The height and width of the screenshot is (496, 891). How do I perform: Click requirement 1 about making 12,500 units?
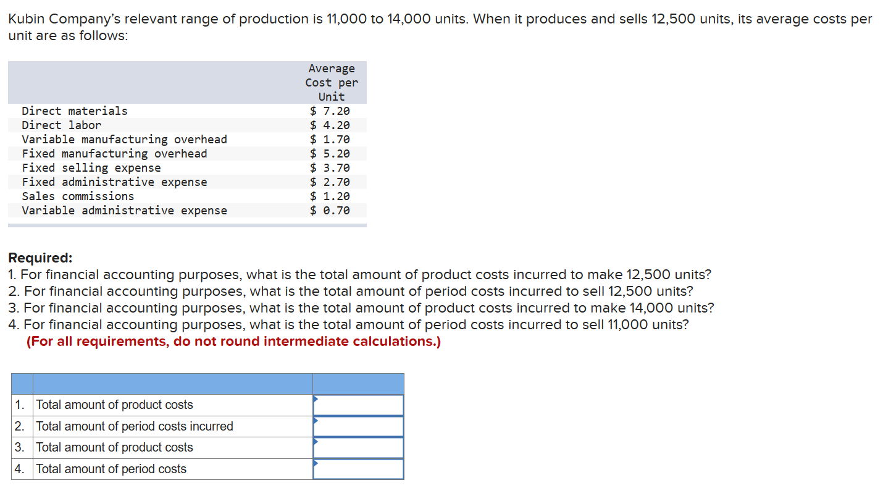click(x=360, y=275)
